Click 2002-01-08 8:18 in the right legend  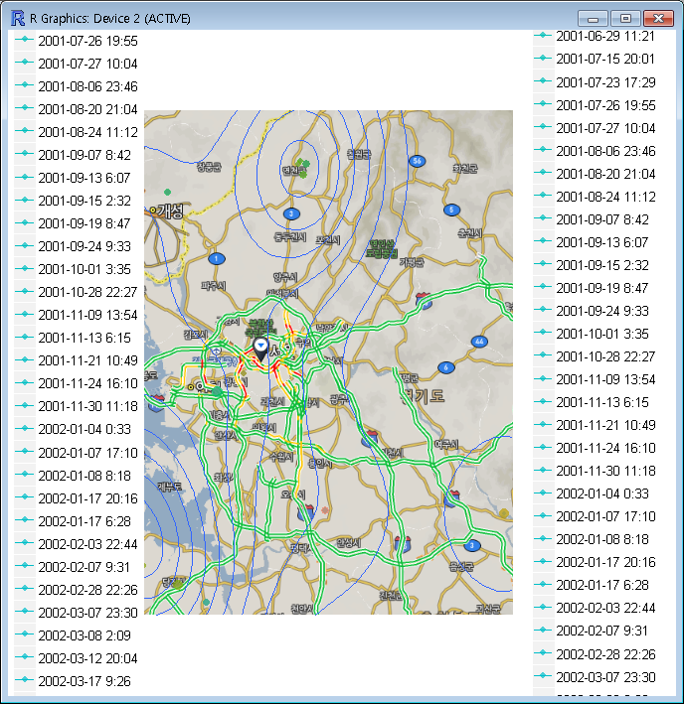pyautogui.click(x=602, y=539)
